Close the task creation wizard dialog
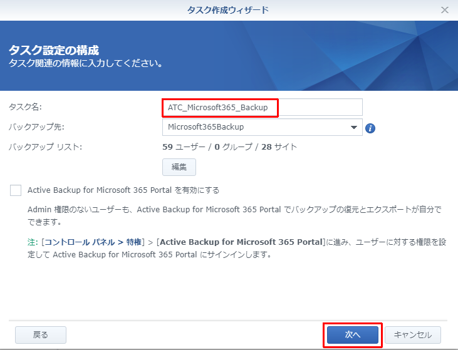The image size is (458, 350). (x=445, y=10)
